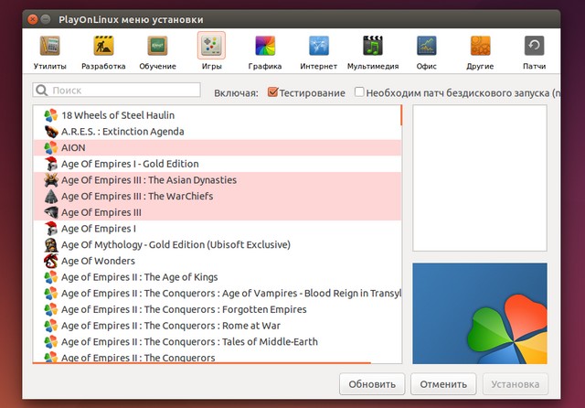Open the Мультимедия category icon

373,46
